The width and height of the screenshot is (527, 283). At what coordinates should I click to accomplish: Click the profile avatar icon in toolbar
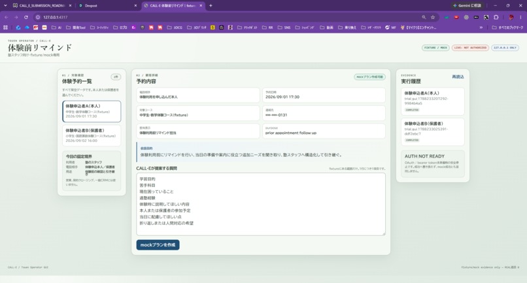[511, 17]
